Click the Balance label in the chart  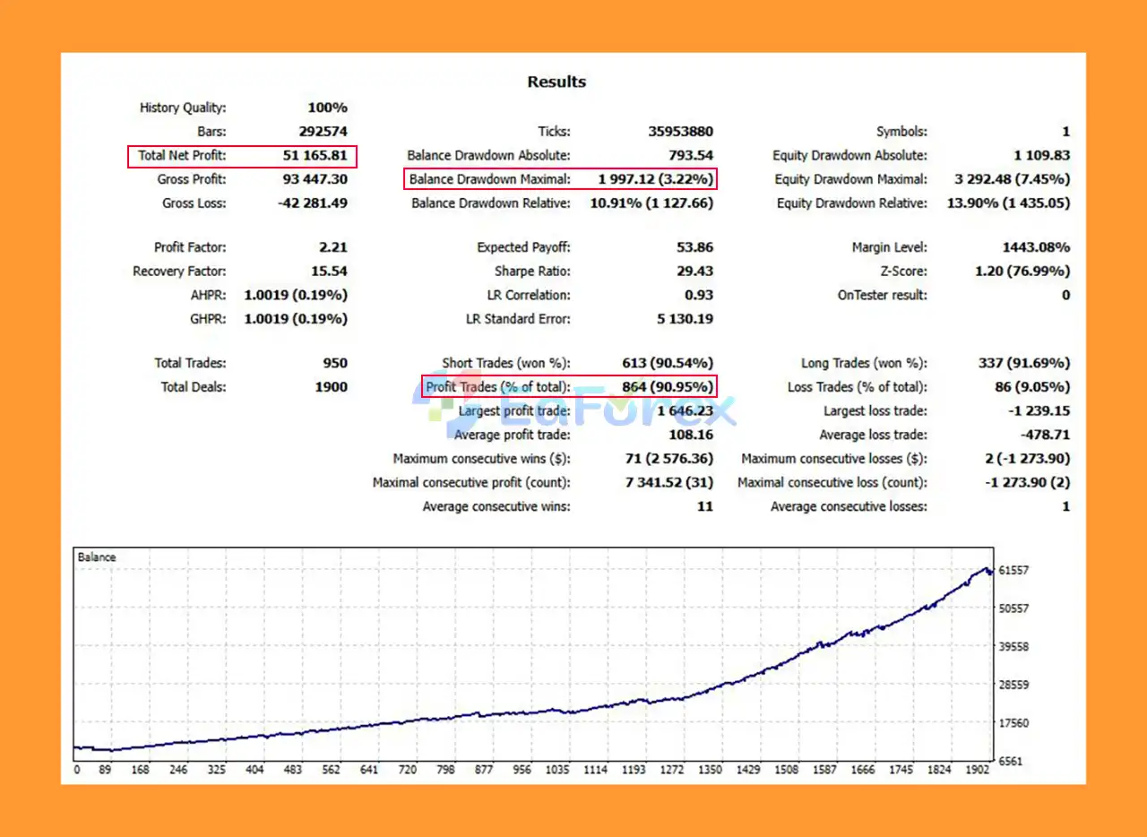point(97,557)
